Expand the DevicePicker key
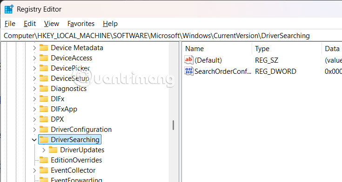 [x=34, y=68]
